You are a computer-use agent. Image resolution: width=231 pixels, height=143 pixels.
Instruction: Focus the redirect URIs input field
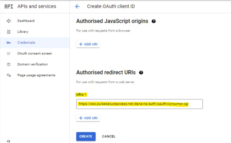[139, 104]
